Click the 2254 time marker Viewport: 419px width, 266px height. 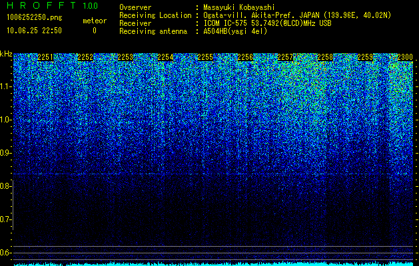pos(165,57)
